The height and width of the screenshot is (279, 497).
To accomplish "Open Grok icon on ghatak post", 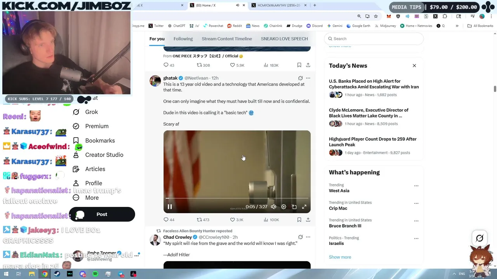I will [300, 78].
